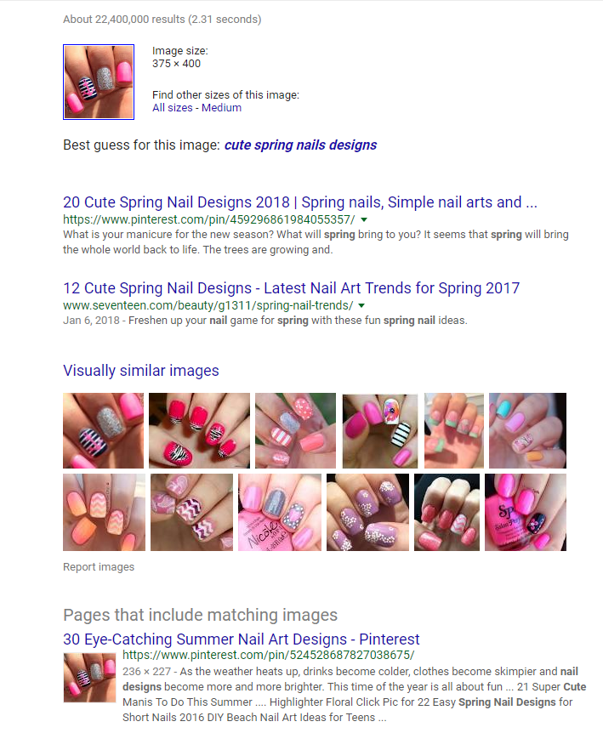
Task: Select the orange chevron ombre nails image
Action: click(105, 513)
